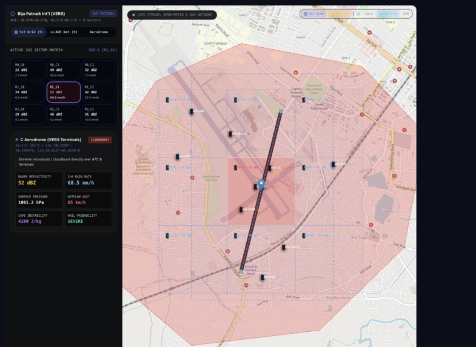Click the SEC-C [R1_C1] label
Image resolution: width=476 pixels, height=347 pixels.
pyautogui.click(x=102, y=50)
